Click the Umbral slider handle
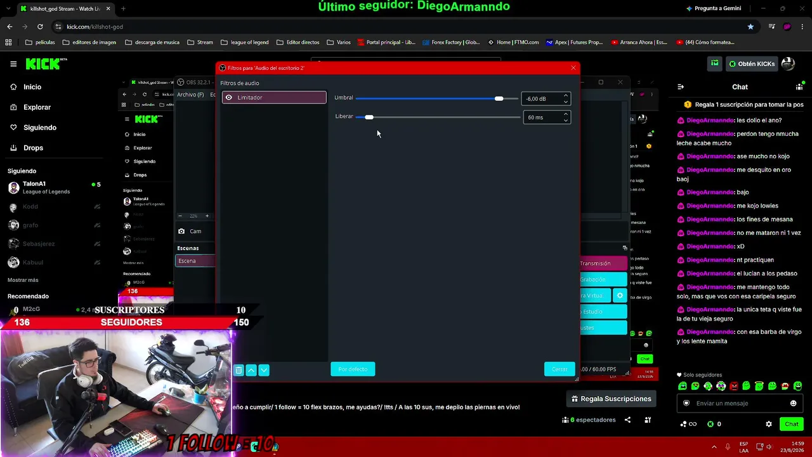Screen dimensions: 812x457 499,98
